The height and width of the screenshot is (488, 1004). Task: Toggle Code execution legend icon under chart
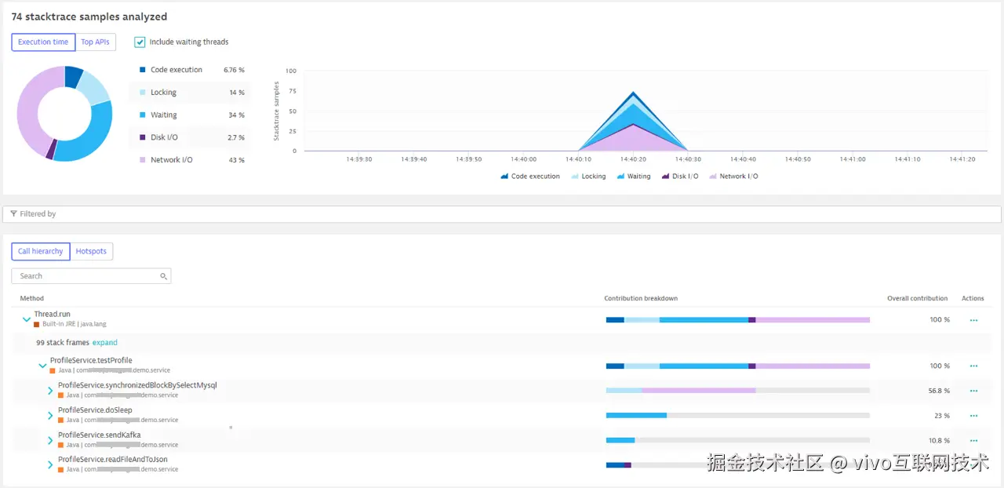[504, 177]
